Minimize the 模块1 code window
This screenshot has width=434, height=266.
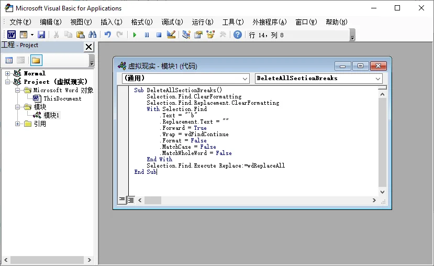pos(342,66)
